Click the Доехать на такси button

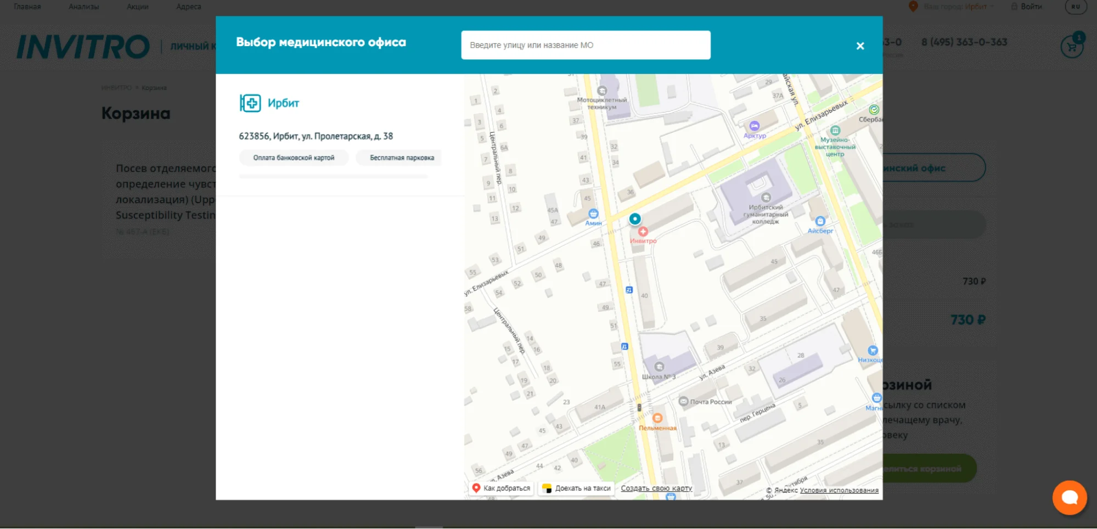[577, 488]
